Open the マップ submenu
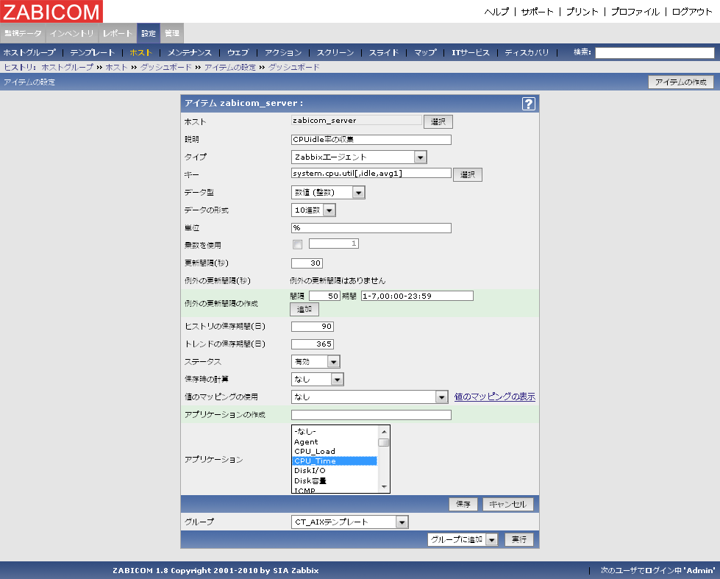This screenshot has width=720, height=579. [425, 52]
